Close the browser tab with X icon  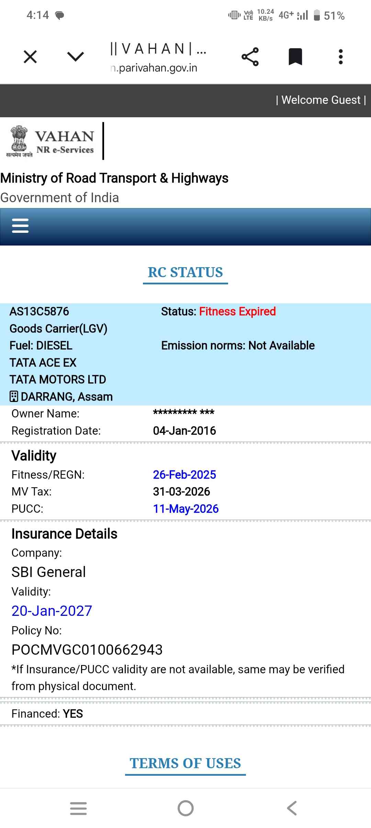click(30, 57)
